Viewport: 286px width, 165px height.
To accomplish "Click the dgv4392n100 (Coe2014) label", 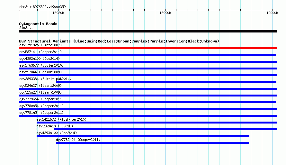I will point(40,59).
